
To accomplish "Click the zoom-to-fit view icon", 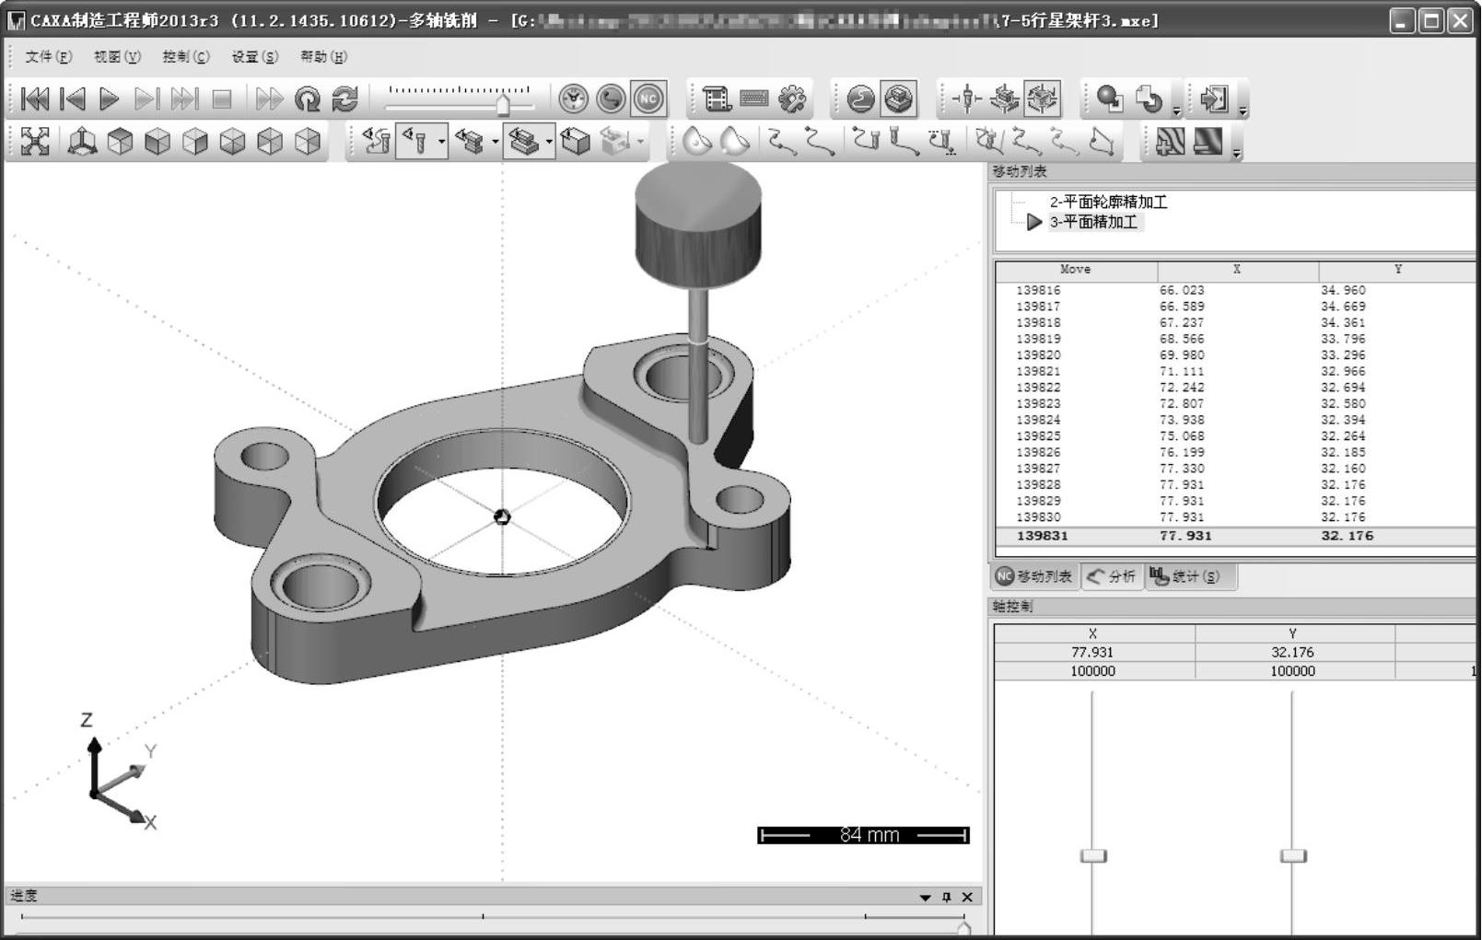I will (x=35, y=142).
